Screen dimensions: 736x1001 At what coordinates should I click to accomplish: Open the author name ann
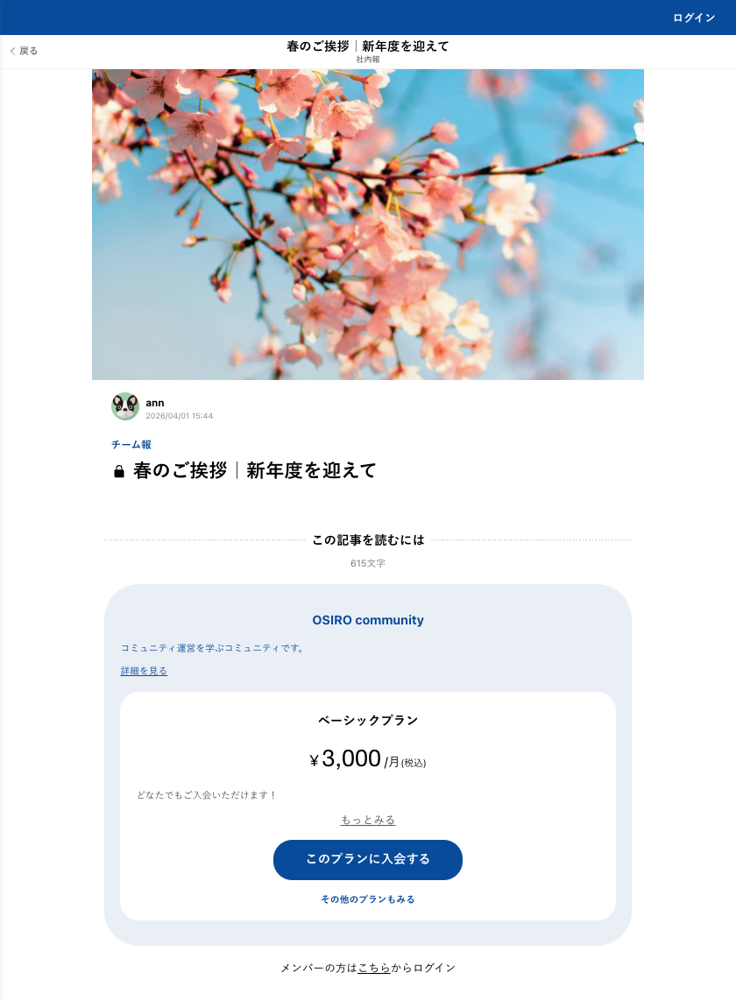154,403
